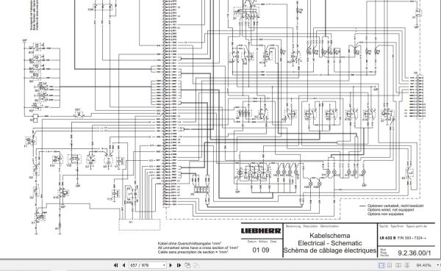Select single page view mode

[x=381, y=265]
